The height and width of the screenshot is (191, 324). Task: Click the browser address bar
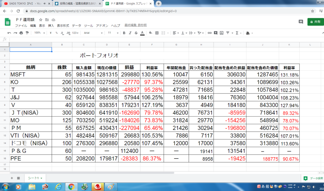pyautogui.click(x=168, y=11)
